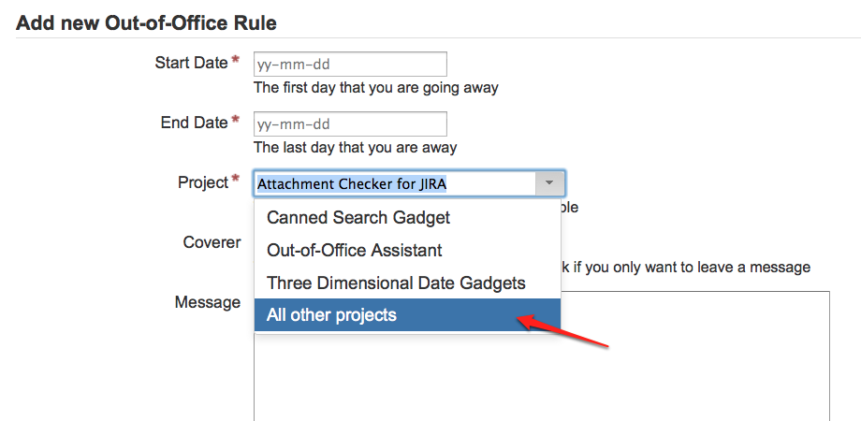The image size is (861, 421).
Task: Select the highlighted 'All other projects' option
Action: [x=332, y=315]
